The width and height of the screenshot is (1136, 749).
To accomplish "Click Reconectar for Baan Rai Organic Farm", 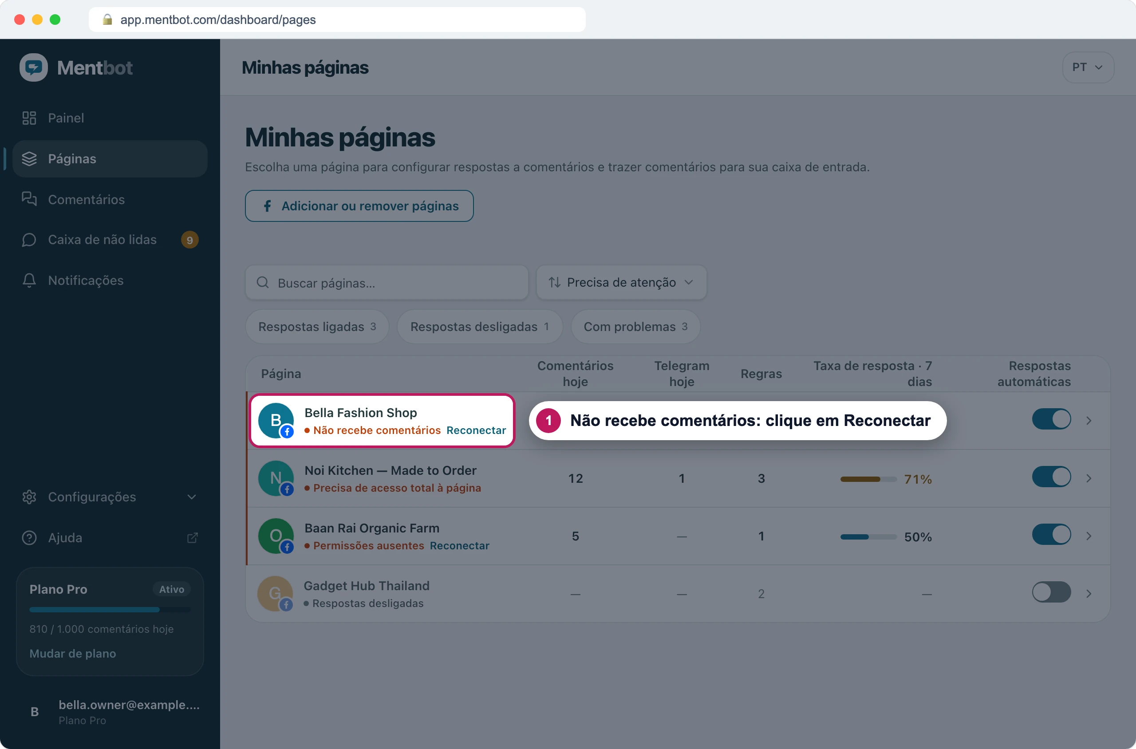I will [x=459, y=545].
